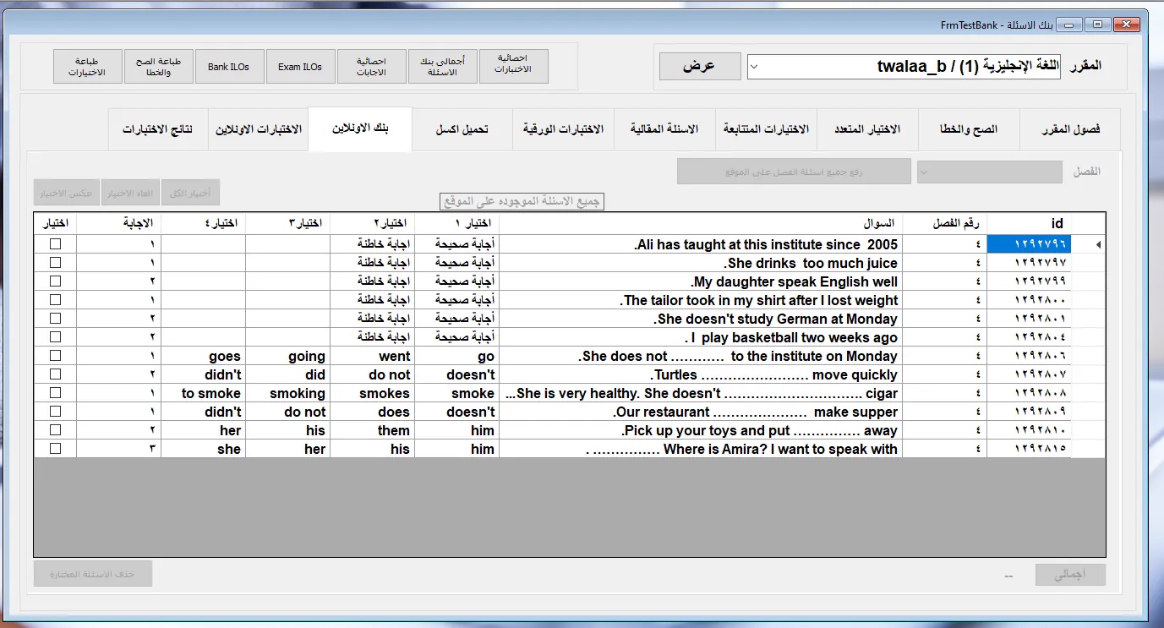
Task: Click the أختيار الكل select-all button
Action: 191,193
